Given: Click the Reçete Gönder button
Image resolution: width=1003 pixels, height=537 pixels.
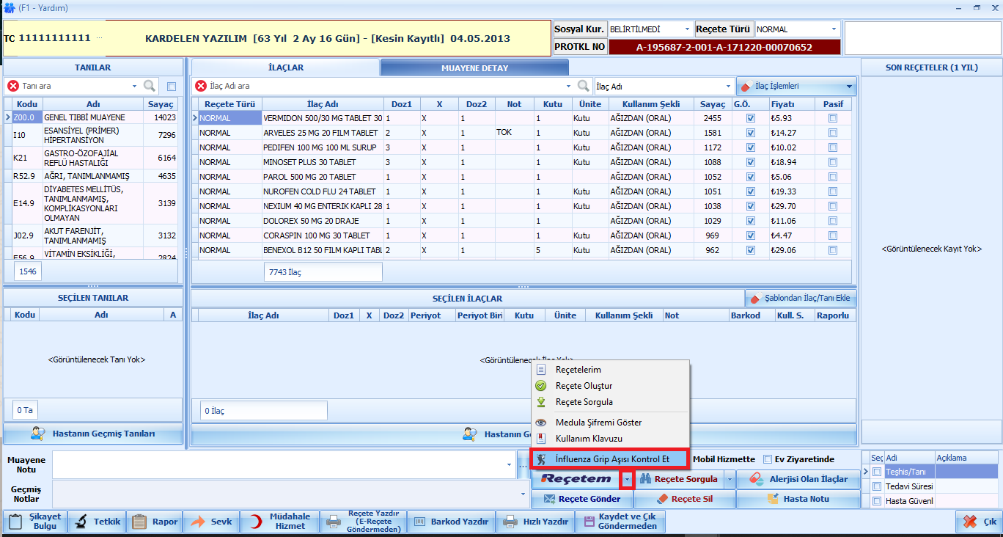Looking at the screenshot, I should coord(582,499).
